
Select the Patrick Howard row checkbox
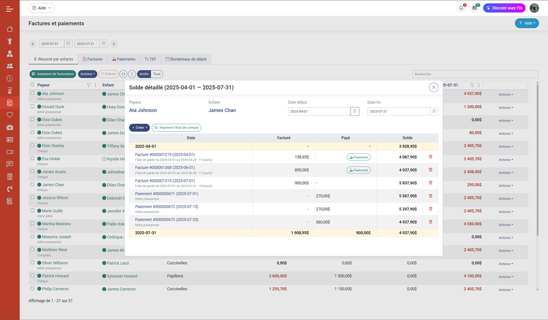[32, 275]
